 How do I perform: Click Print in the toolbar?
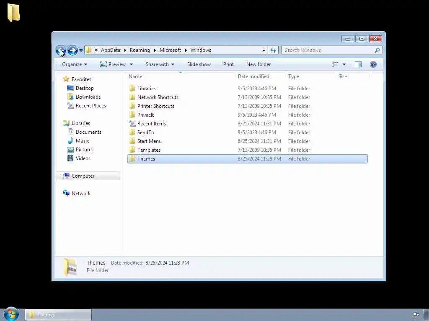click(228, 64)
